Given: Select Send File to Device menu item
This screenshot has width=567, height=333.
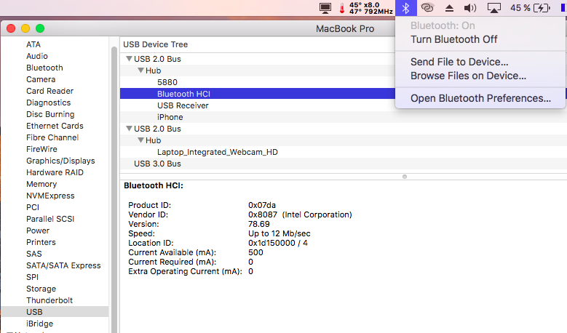Looking at the screenshot, I should pyautogui.click(x=459, y=62).
